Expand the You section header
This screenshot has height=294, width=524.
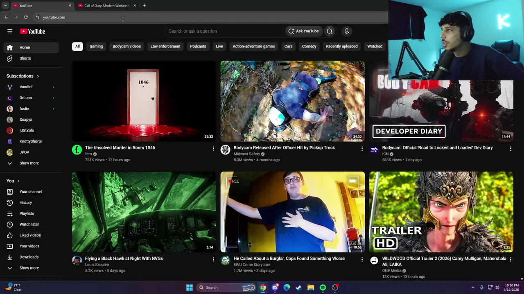[13, 181]
